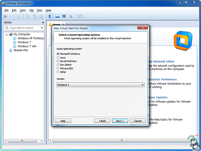Toggle the Show Library toolbar icon
Screen dimensions: 201x151
coord(51,16)
